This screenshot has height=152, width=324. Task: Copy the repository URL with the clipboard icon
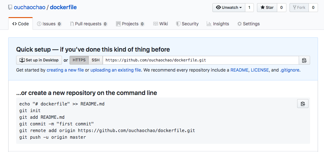coord(304,60)
